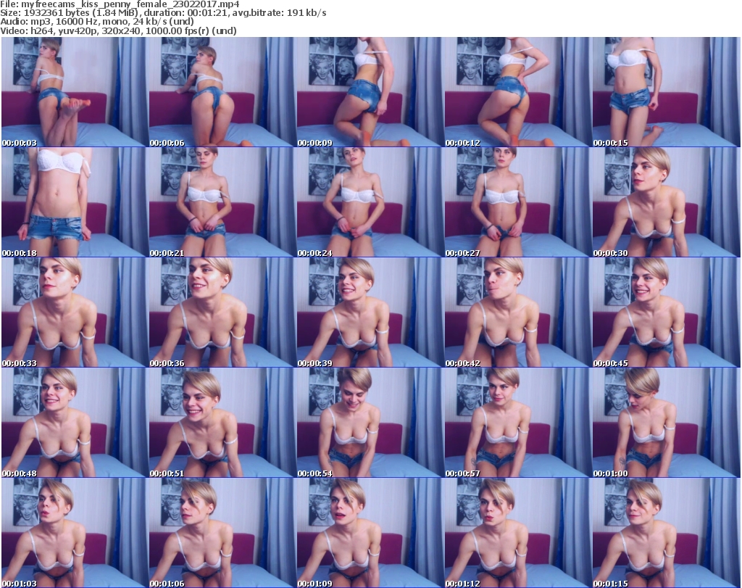The height and width of the screenshot is (588, 742).
Task: Select the thumbnail frame at 00:00:42
Action: coord(517,312)
